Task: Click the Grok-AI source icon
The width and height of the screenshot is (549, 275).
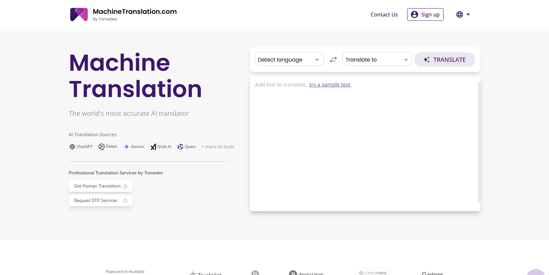Action: [x=153, y=147]
